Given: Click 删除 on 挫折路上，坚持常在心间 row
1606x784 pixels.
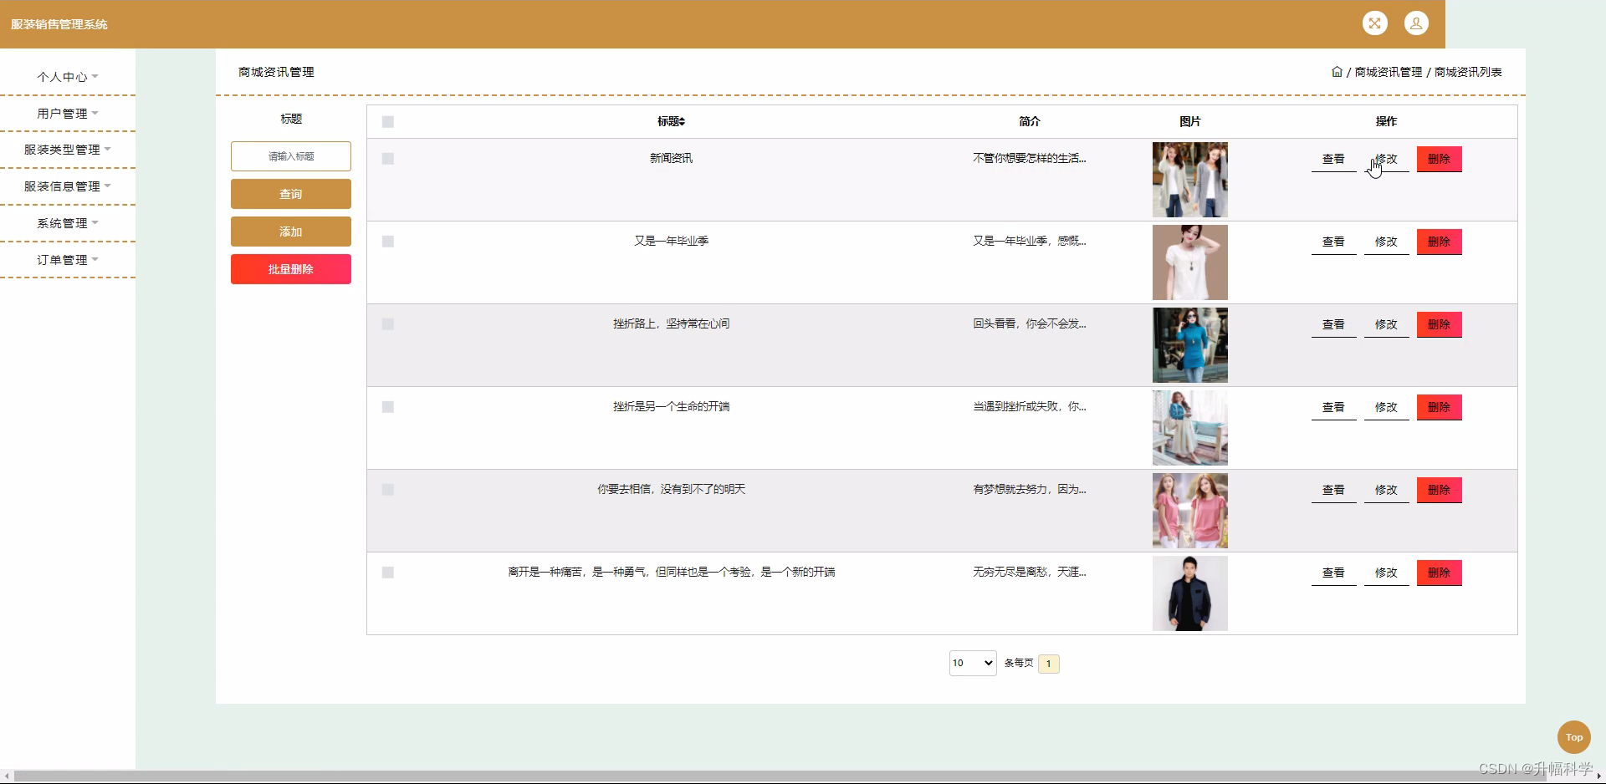Looking at the screenshot, I should coord(1439,324).
